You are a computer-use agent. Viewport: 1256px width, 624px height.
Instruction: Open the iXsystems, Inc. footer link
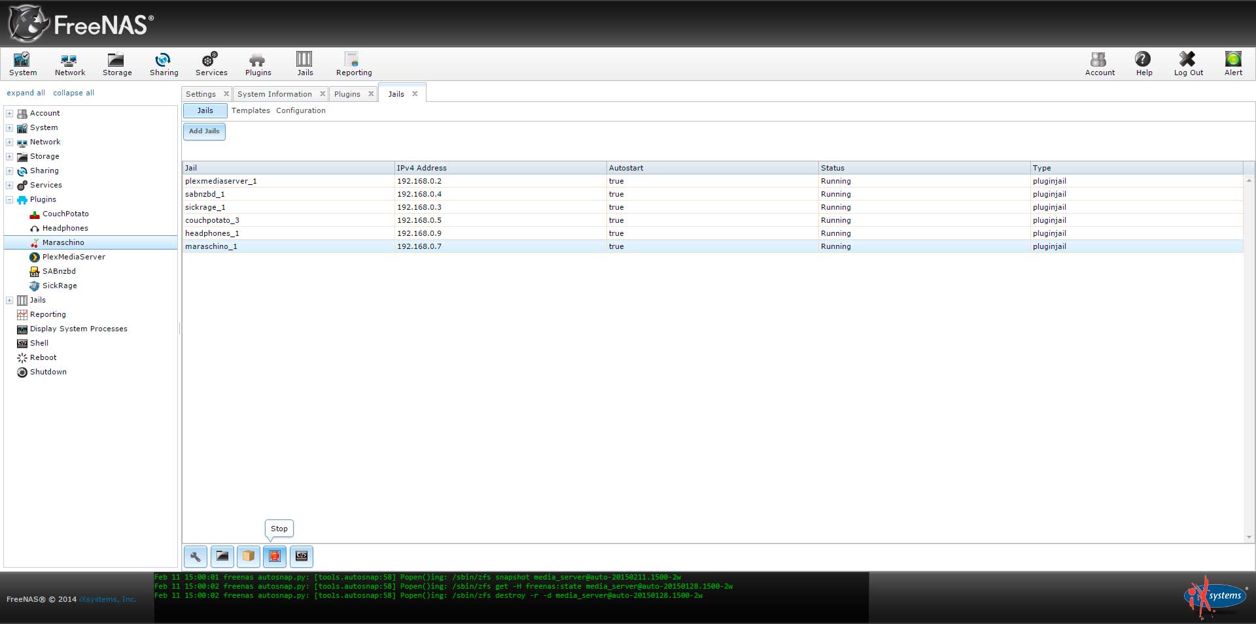(x=108, y=599)
